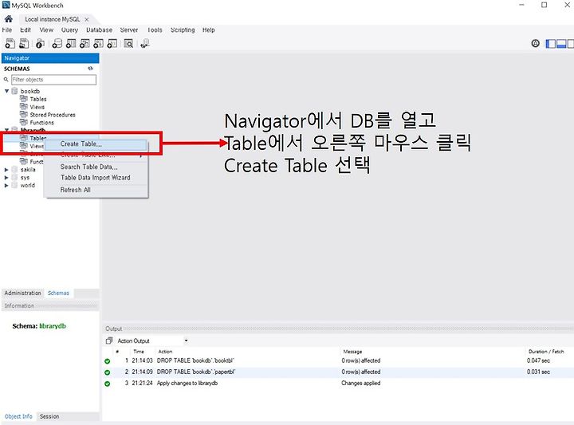Open the Server menu
This screenshot has width=574, height=425.
coord(129,30)
